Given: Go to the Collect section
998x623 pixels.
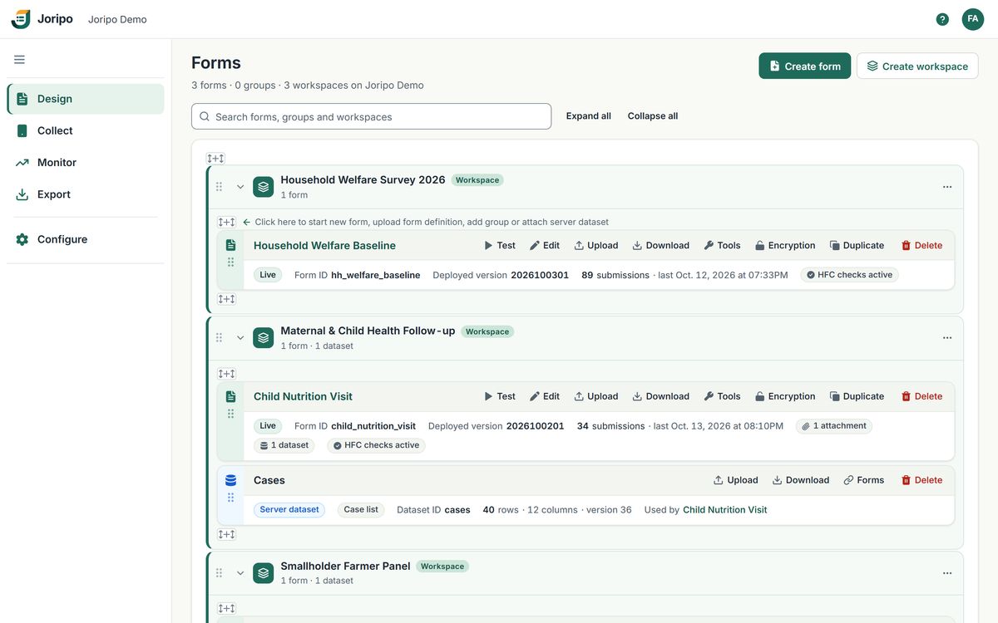Looking at the screenshot, I should point(86,130).
